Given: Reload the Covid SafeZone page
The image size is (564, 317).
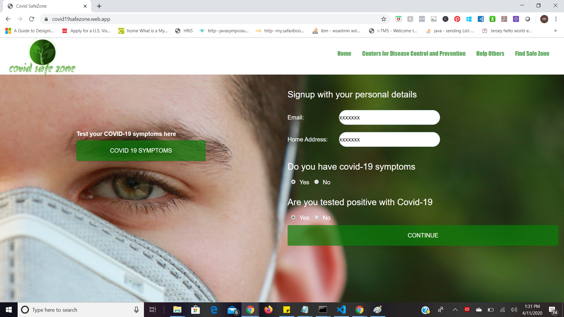Looking at the screenshot, I should pyautogui.click(x=32, y=19).
